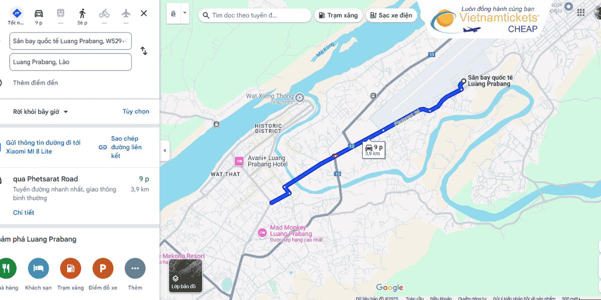This screenshot has height=300, width=601.
Task: Click the Tìm dọc theo tuyến search box
Action: (x=255, y=15)
